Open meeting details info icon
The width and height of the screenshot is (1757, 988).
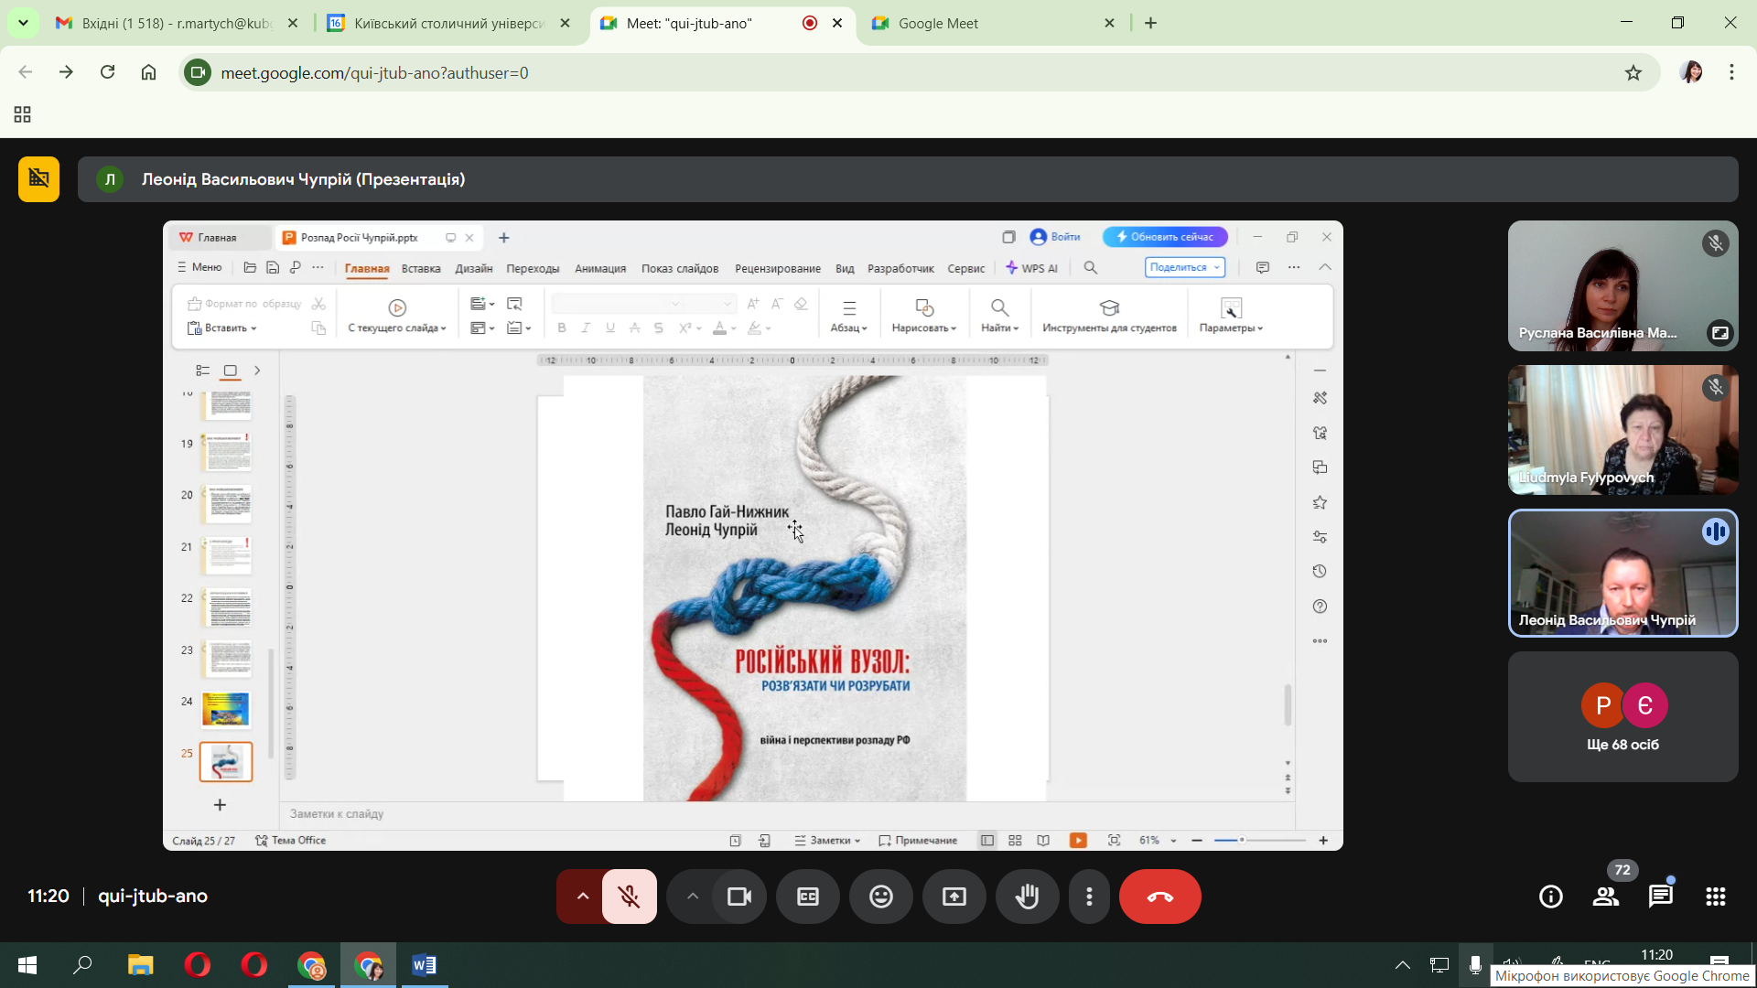(x=1550, y=897)
